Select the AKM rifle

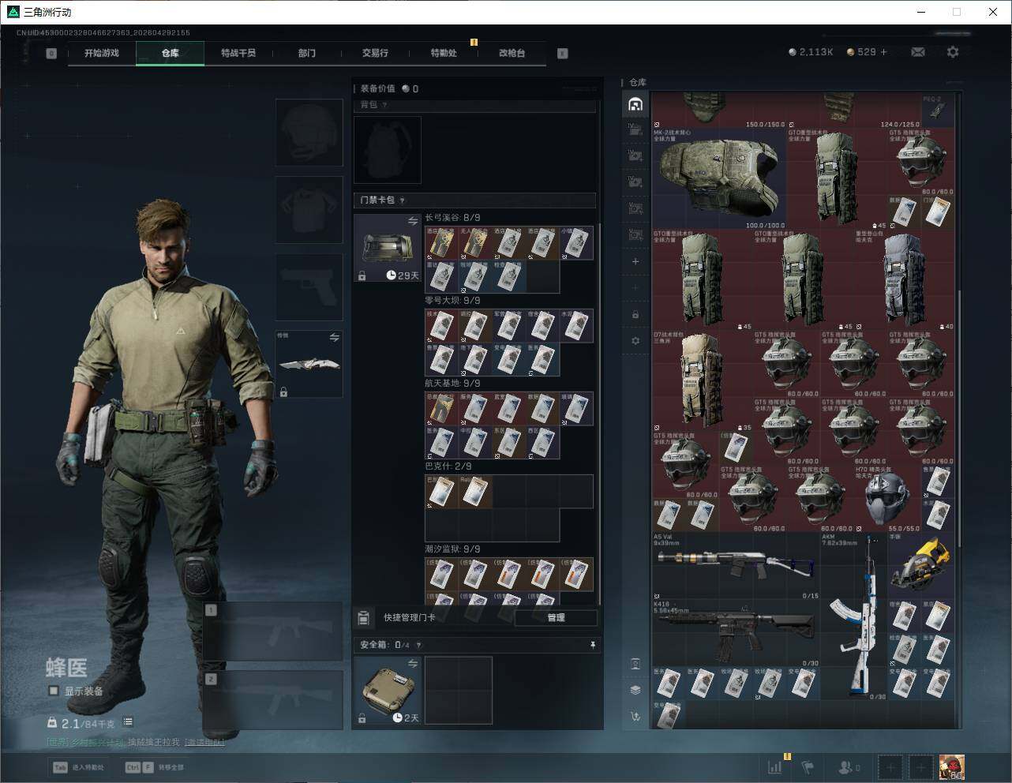point(854,616)
